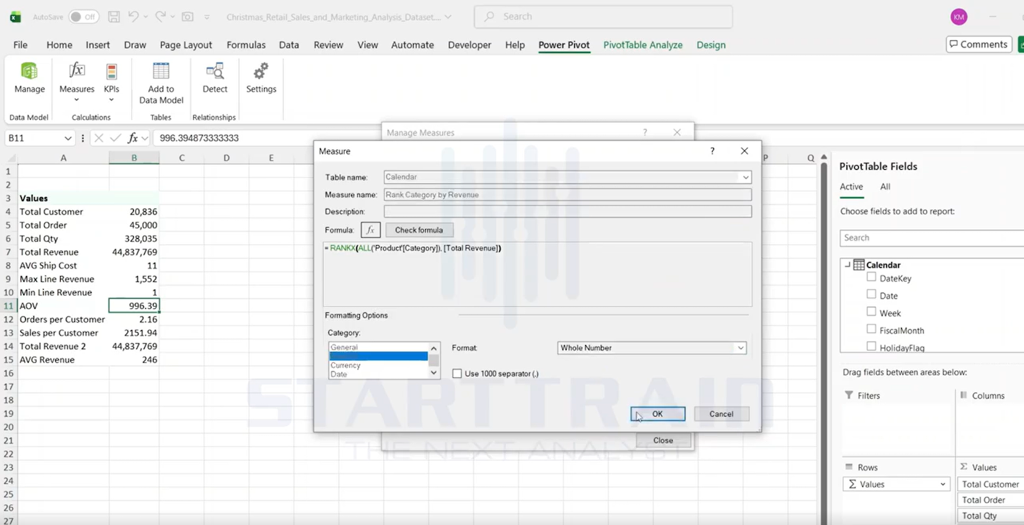This screenshot has width=1024, height=525.
Task: Switch to the Design tab
Action: point(711,45)
